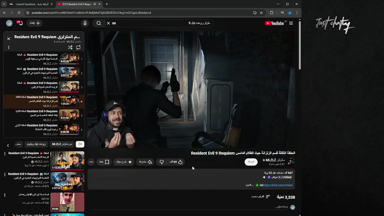Clear the search query with X
This screenshot has height=216, width=384.
(x=108, y=23)
